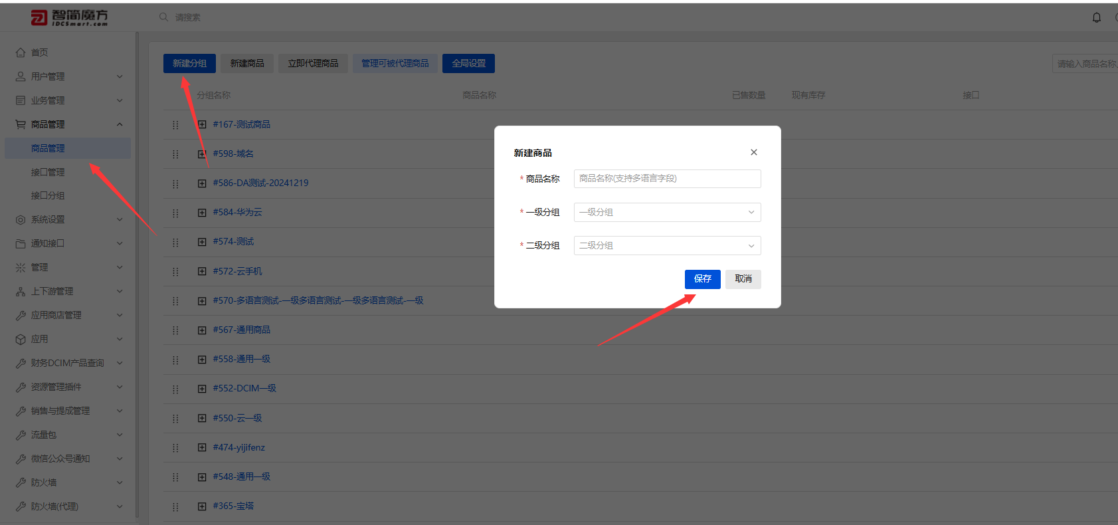1118x525 pixels.
Task: Click the 新建分组 button
Action: [x=190, y=63]
